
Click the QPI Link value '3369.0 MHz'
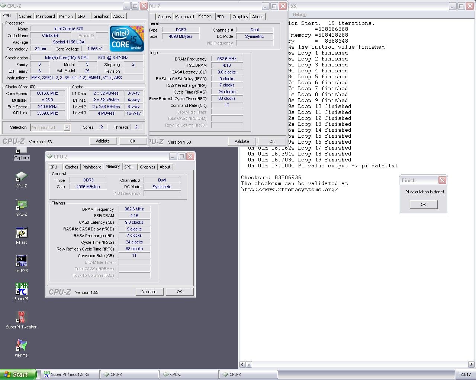click(x=48, y=114)
